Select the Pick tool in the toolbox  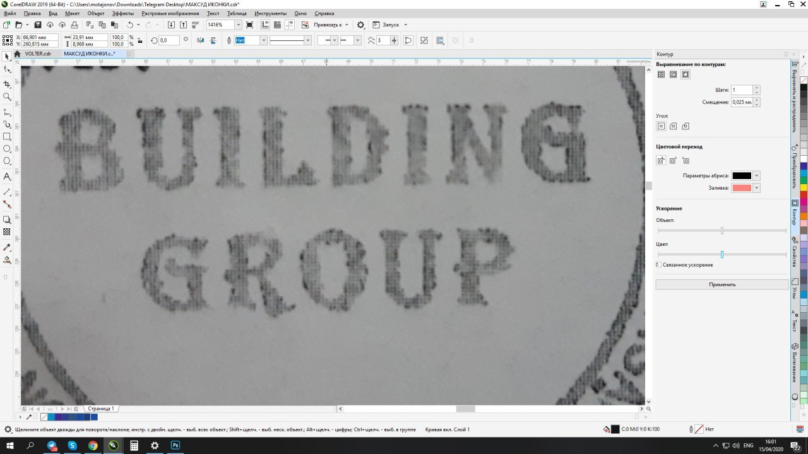click(7, 57)
